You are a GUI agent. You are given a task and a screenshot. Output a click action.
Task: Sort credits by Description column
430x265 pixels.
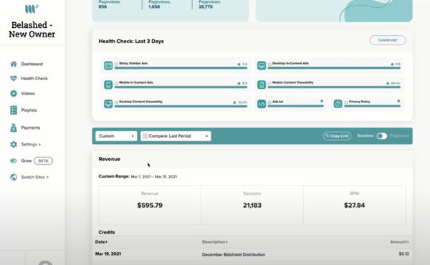[215, 241]
